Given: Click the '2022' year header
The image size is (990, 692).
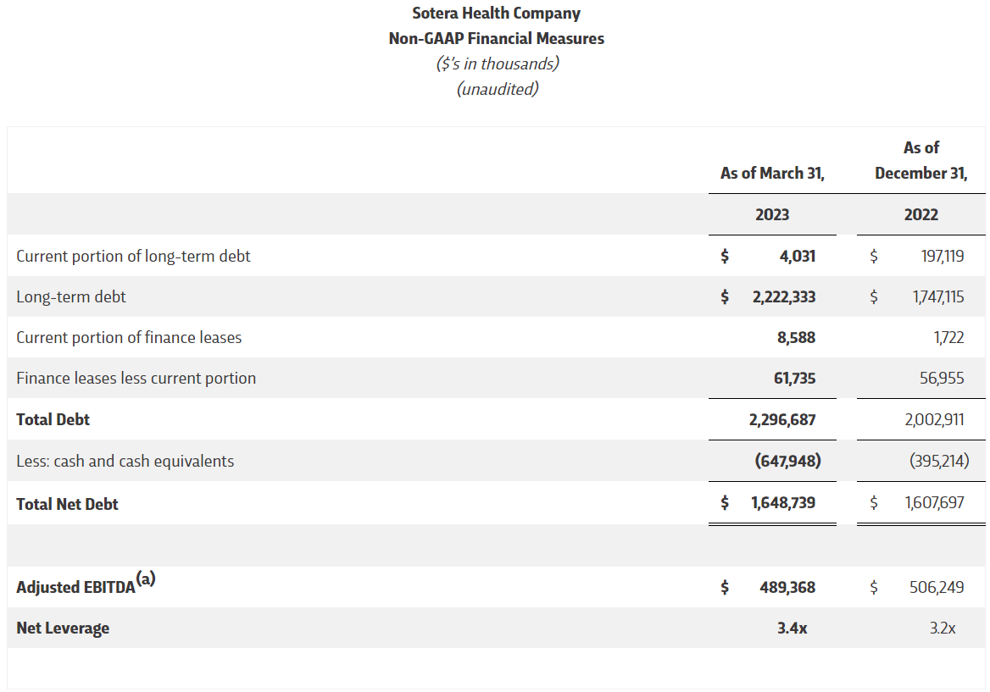Looking at the screenshot, I should click(x=920, y=214).
